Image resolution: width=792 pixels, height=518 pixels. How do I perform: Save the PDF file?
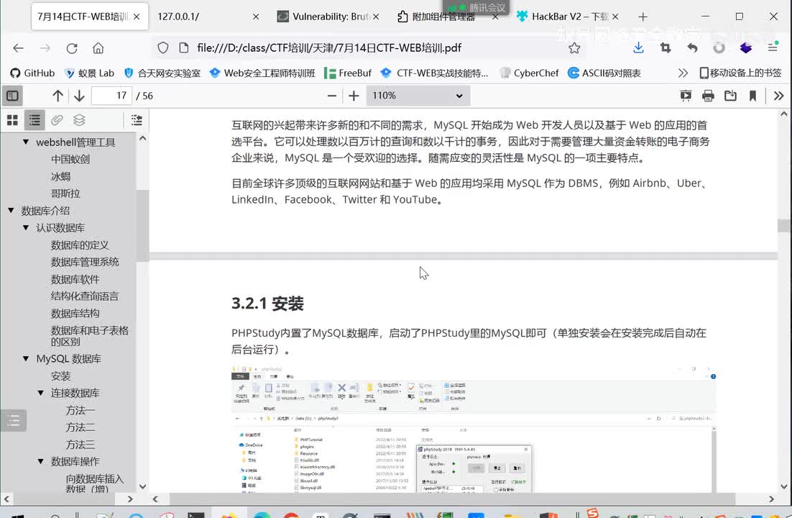point(730,96)
